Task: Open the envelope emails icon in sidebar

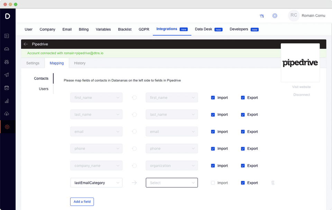Action: point(7,88)
